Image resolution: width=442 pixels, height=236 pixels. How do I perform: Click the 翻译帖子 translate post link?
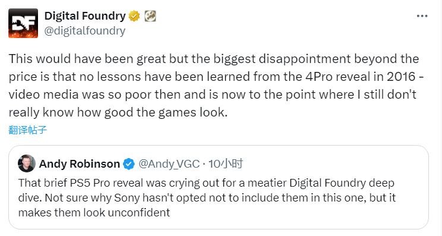[x=27, y=130]
